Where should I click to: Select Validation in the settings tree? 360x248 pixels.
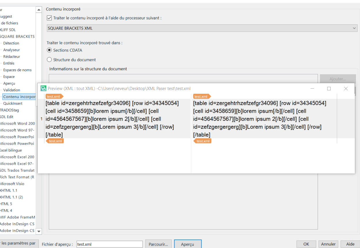pos(12,90)
